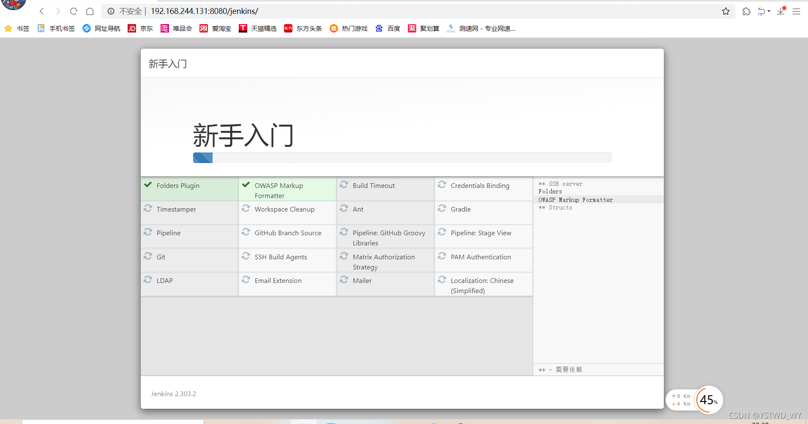Open the 热门游戏 bookmark
The width and height of the screenshot is (808, 424).
point(349,28)
